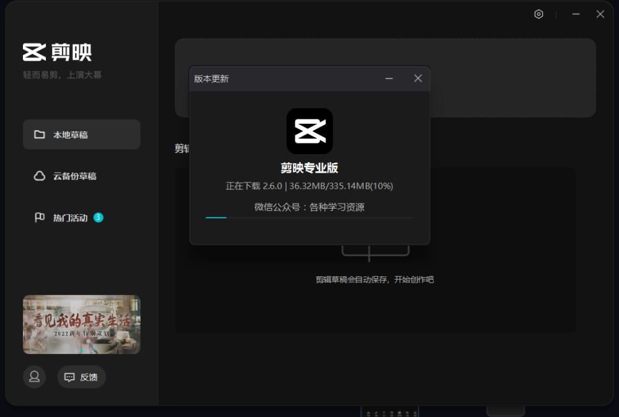Click the 剪映 logo in the sidebar
Image resolution: width=619 pixels, height=417 pixels.
pyautogui.click(x=57, y=52)
